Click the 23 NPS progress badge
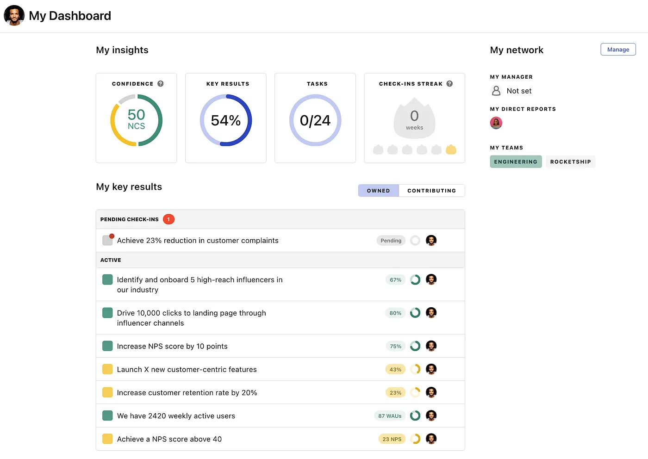Image resolution: width=648 pixels, height=459 pixels. (x=392, y=439)
